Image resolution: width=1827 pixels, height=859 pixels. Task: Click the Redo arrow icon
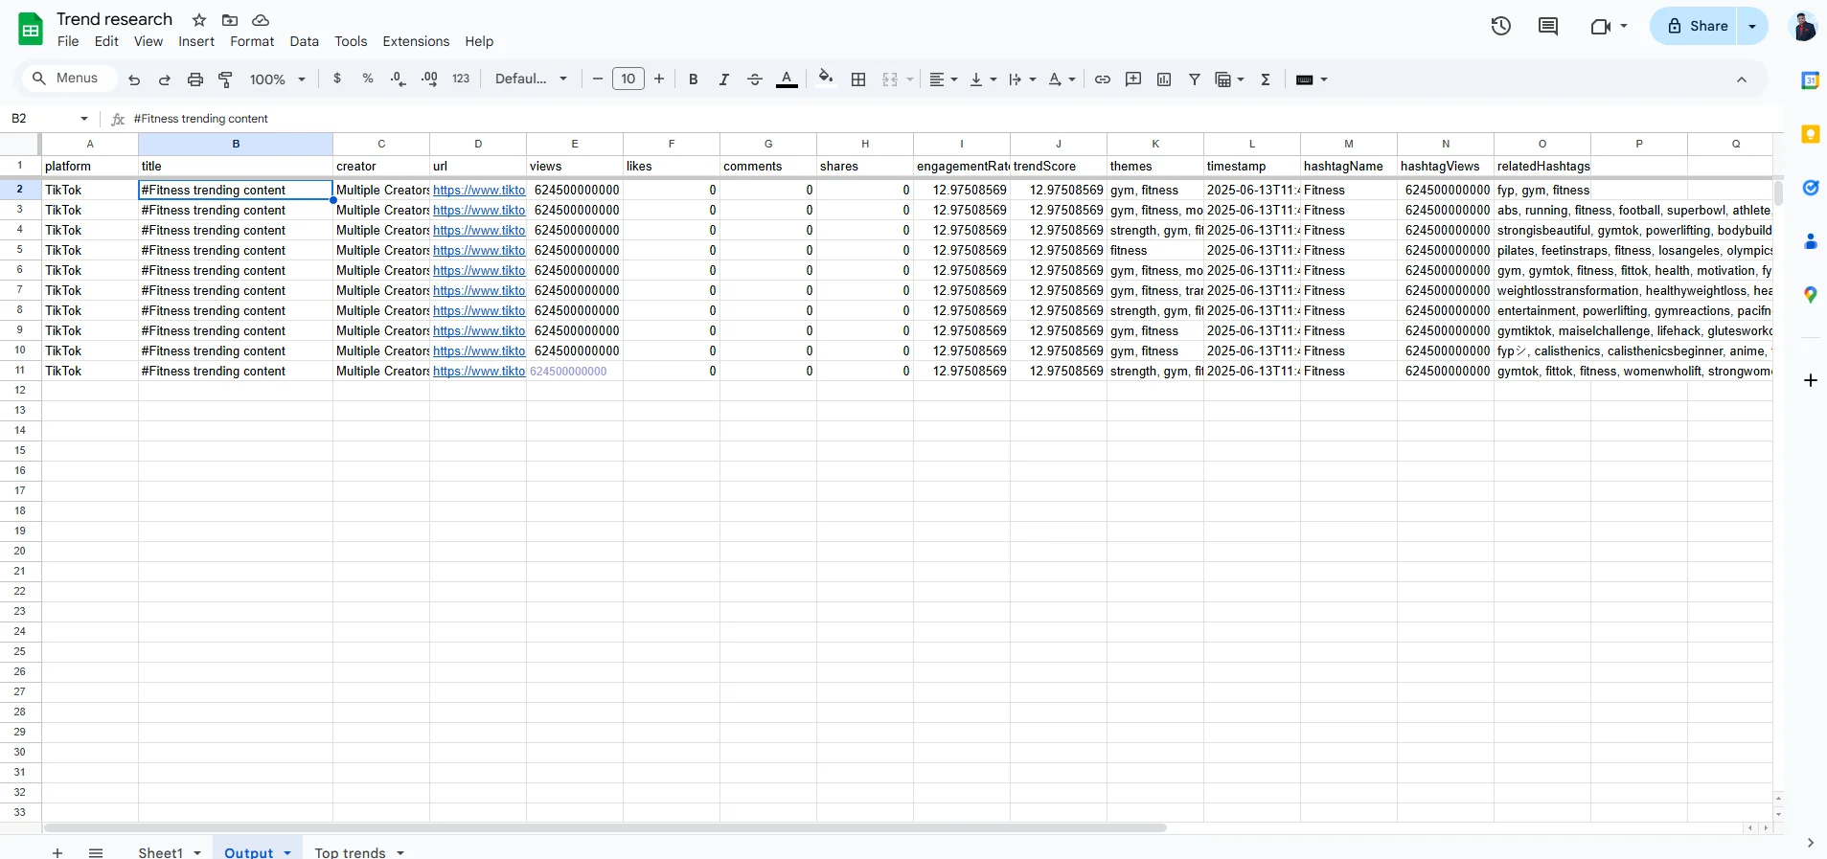(165, 79)
